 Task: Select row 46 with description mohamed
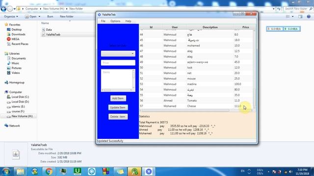[196, 45]
